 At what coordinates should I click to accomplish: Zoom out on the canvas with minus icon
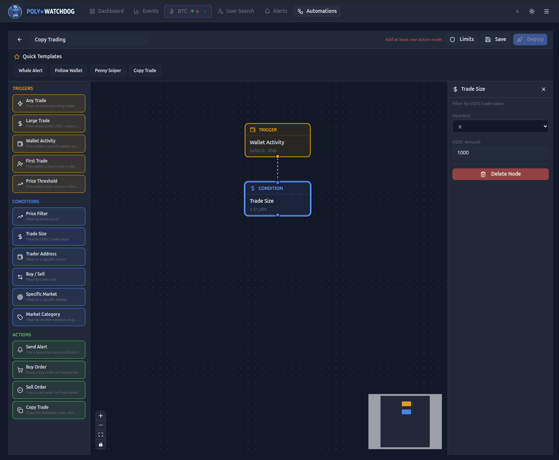click(x=101, y=425)
